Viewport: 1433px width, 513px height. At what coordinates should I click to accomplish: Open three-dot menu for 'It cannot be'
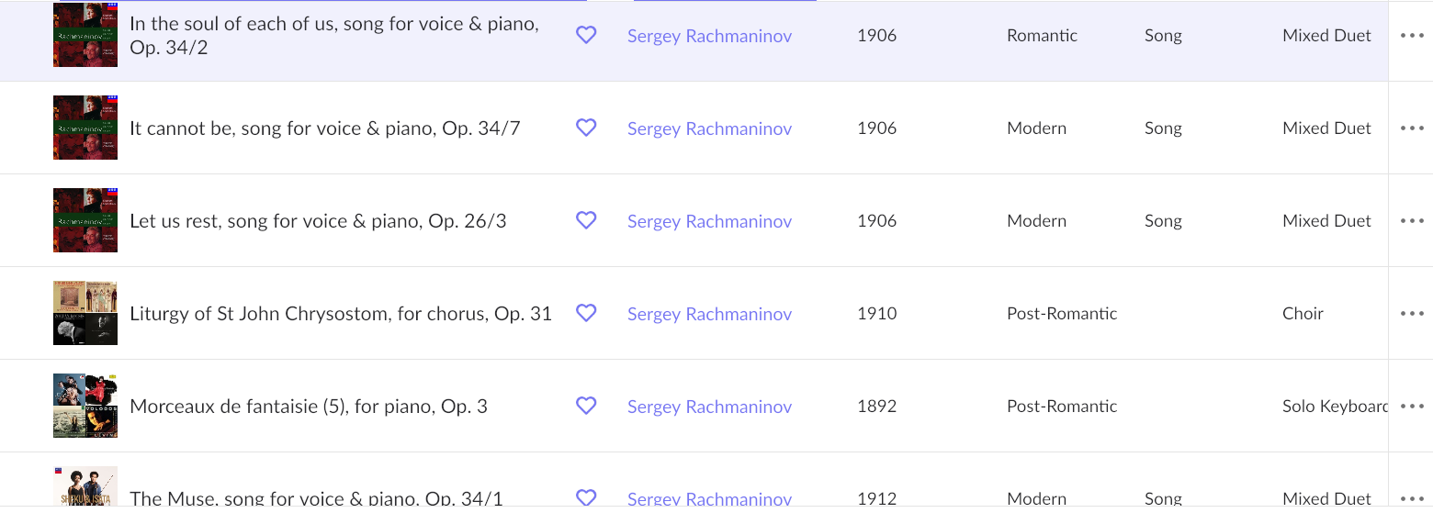click(x=1412, y=128)
